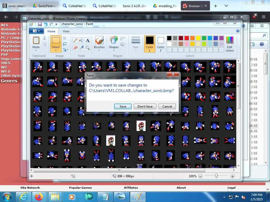The width and height of the screenshot is (270, 202).
Task: Switch to the View ribbon tab
Action: click(66, 31)
